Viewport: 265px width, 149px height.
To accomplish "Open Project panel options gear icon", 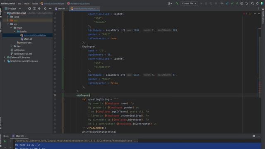I will (45, 9).
